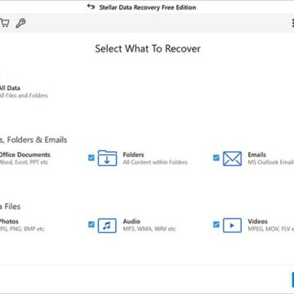The height and width of the screenshot is (294, 294).
Task: Click the 'Emails' label
Action: click(x=256, y=154)
